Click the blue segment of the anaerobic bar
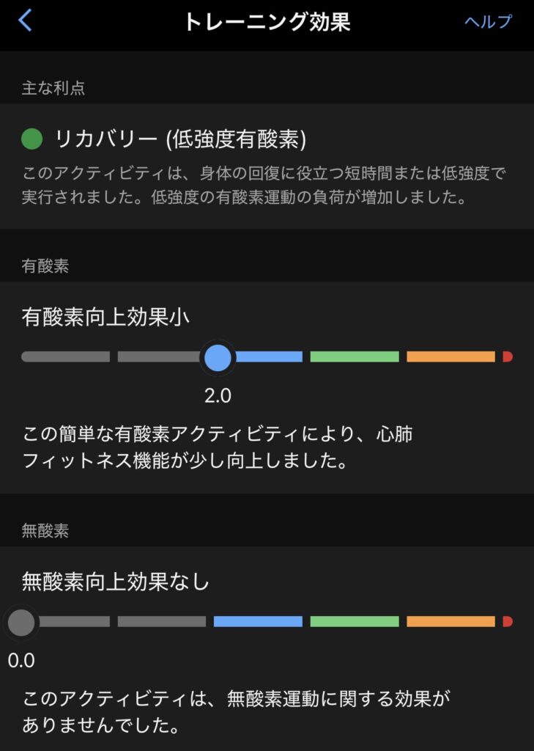The width and height of the screenshot is (534, 751). tap(258, 622)
